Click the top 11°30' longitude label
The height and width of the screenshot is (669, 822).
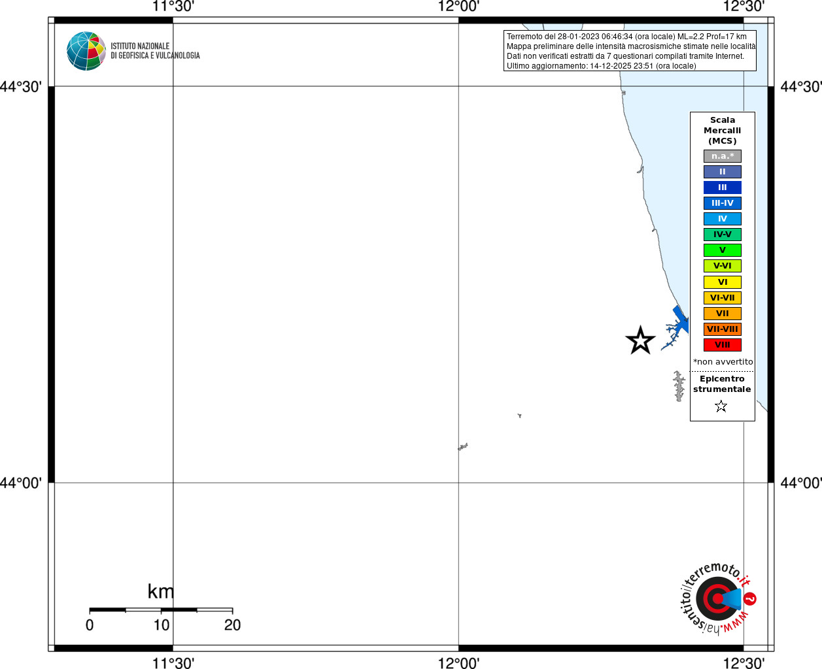click(173, 7)
